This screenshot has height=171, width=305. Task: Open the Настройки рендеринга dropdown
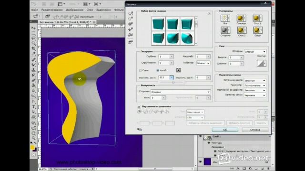point(255,90)
